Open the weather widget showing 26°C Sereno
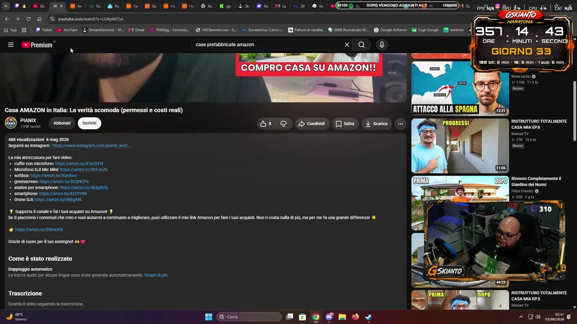The width and height of the screenshot is (577, 324). [16, 317]
